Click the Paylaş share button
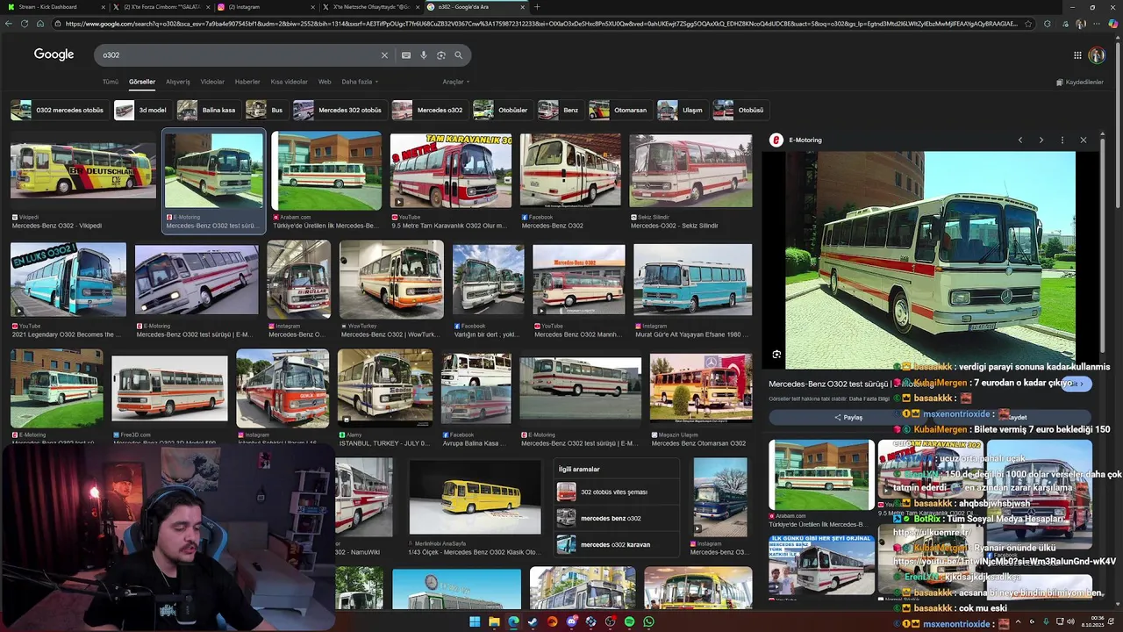Screen dimensions: 1123x632 point(848,418)
